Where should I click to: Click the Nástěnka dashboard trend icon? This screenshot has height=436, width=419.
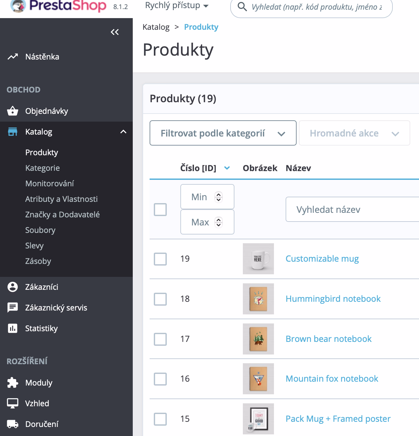[x=13, y=57]
